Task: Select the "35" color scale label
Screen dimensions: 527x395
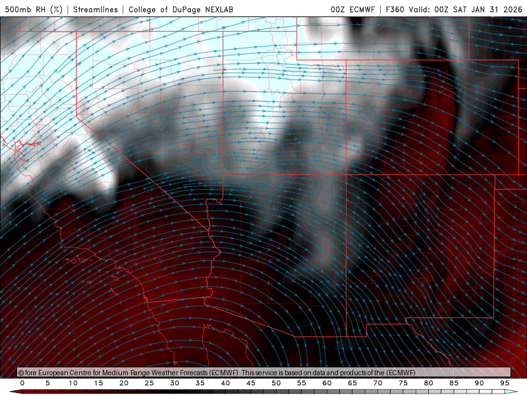Action: coord(200,383)
